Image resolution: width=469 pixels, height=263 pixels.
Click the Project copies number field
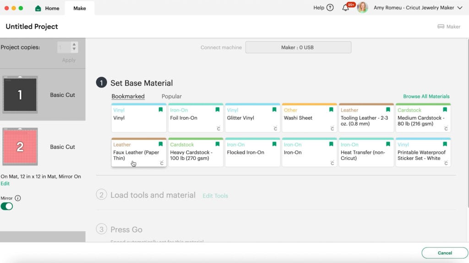(x=64, y=47)
